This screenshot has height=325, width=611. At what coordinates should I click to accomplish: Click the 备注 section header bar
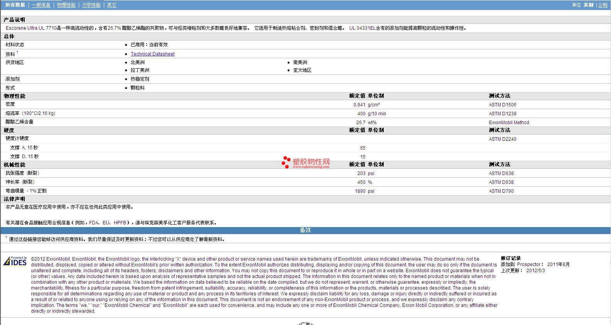click(305, 230)
